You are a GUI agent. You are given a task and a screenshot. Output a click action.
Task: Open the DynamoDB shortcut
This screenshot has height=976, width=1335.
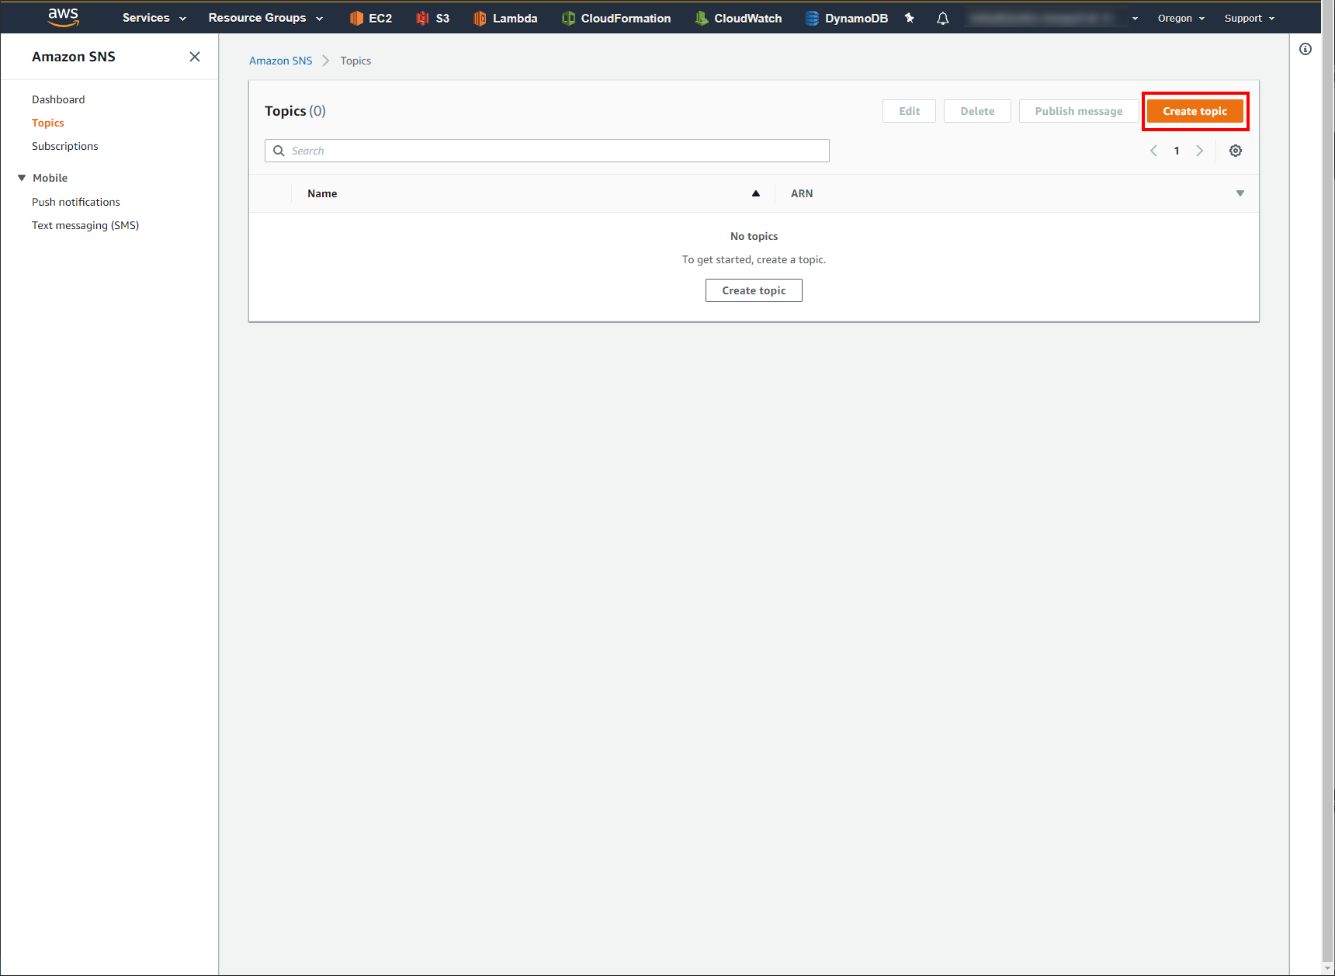click(x=846, y=18)
